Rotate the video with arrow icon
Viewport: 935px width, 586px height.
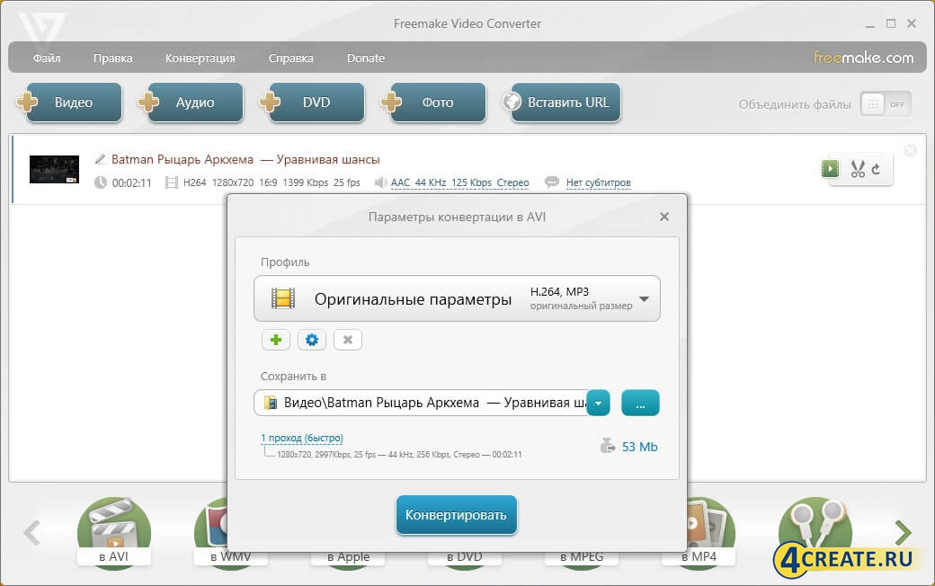pyautogui.click(x=876, y=169)
